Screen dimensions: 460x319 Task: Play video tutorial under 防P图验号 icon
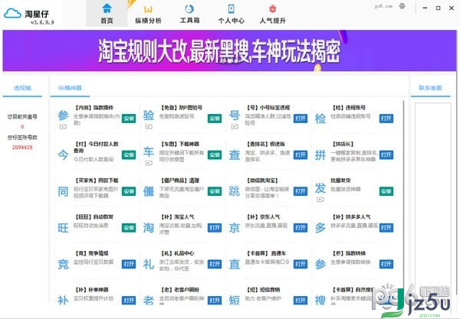tap(149, 127)
